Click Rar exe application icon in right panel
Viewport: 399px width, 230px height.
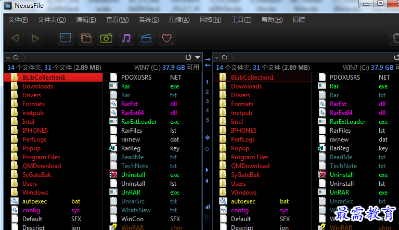[322, 86]
